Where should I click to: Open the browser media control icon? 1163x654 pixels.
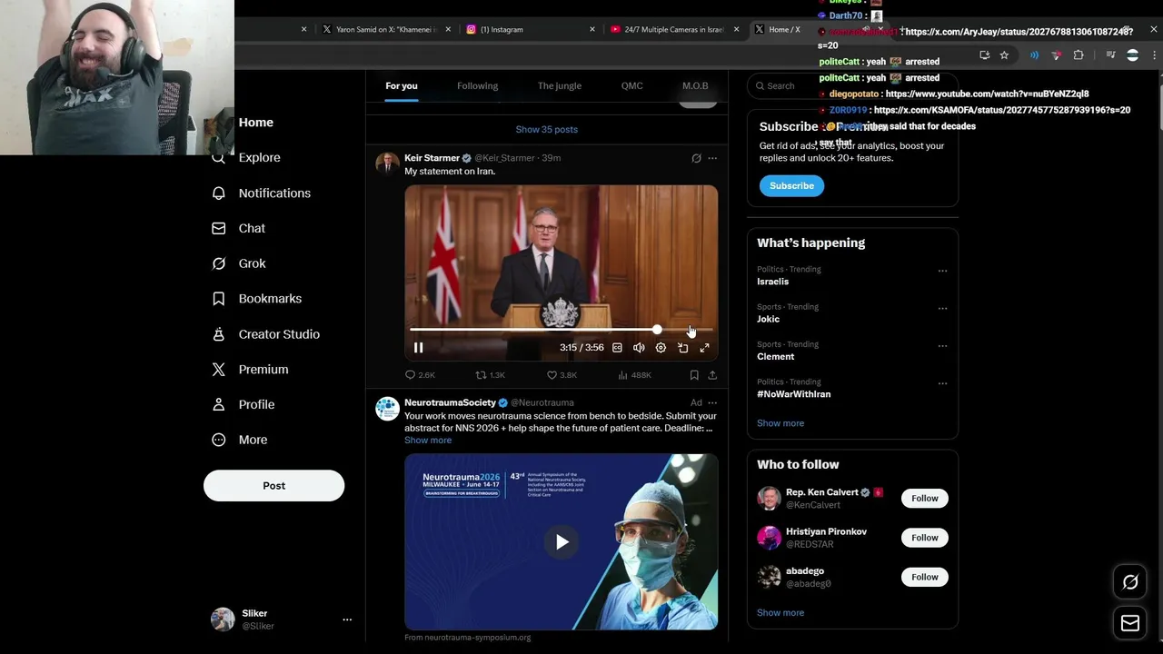(x=1110, y=55)
